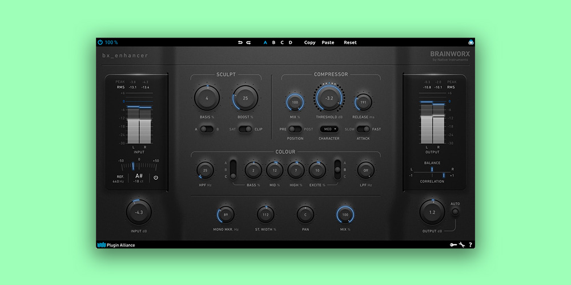Click the BRAINWORX logo text

[x=450, y=54]
